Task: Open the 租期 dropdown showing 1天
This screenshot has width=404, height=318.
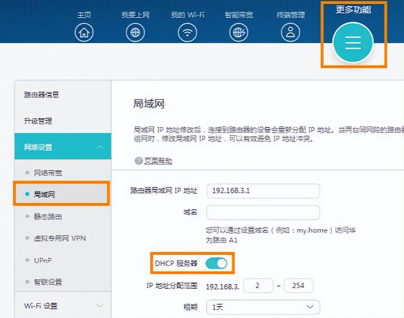Action: pos(263,307)
